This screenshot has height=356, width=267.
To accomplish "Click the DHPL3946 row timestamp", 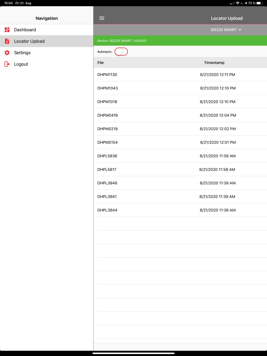I will click(x=218, y=183).
